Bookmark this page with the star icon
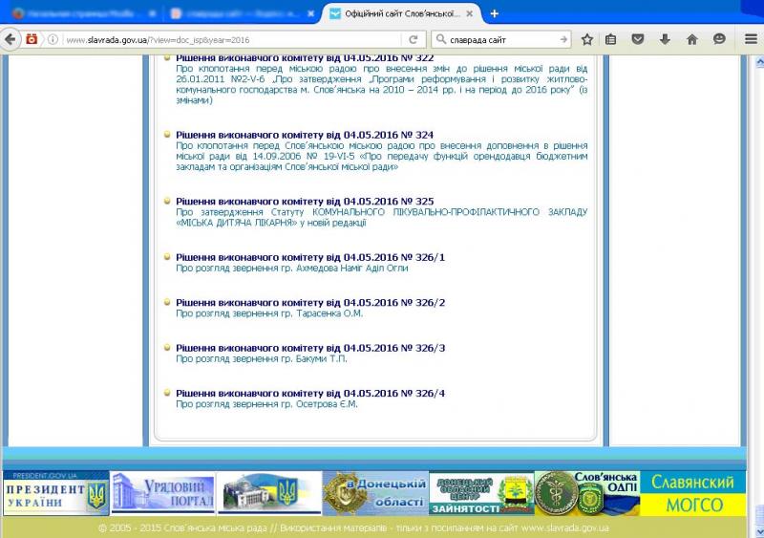Image resolution: width=764 pixels, height=538 pixels. coord(587,39)
